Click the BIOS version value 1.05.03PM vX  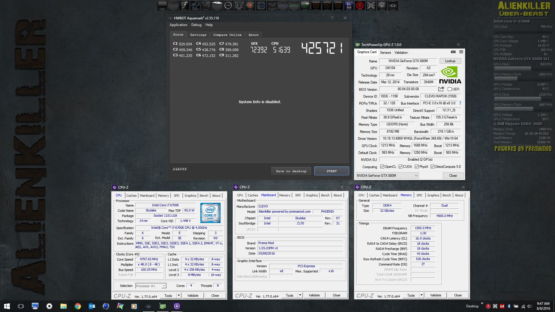pyautogui.click(x=300, y=248)
